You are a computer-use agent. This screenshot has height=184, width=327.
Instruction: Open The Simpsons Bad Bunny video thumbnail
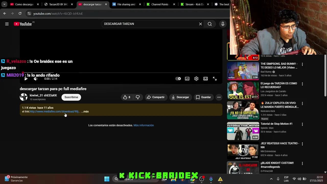click(x=243, y=71)
